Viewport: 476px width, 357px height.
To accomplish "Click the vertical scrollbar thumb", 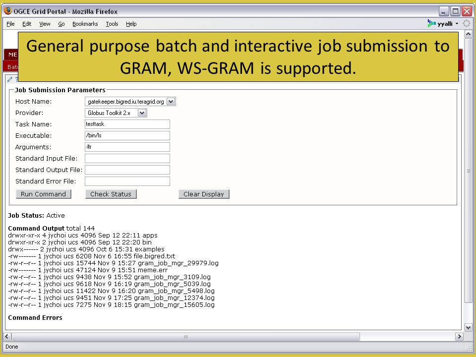I will pos(469,171).
